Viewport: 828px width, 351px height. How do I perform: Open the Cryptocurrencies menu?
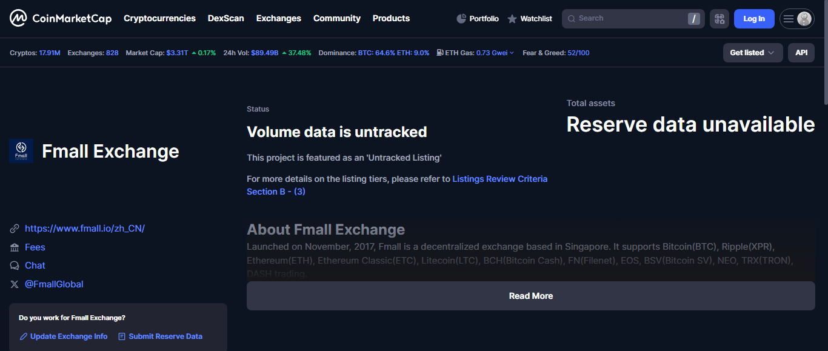pos(159,18)
